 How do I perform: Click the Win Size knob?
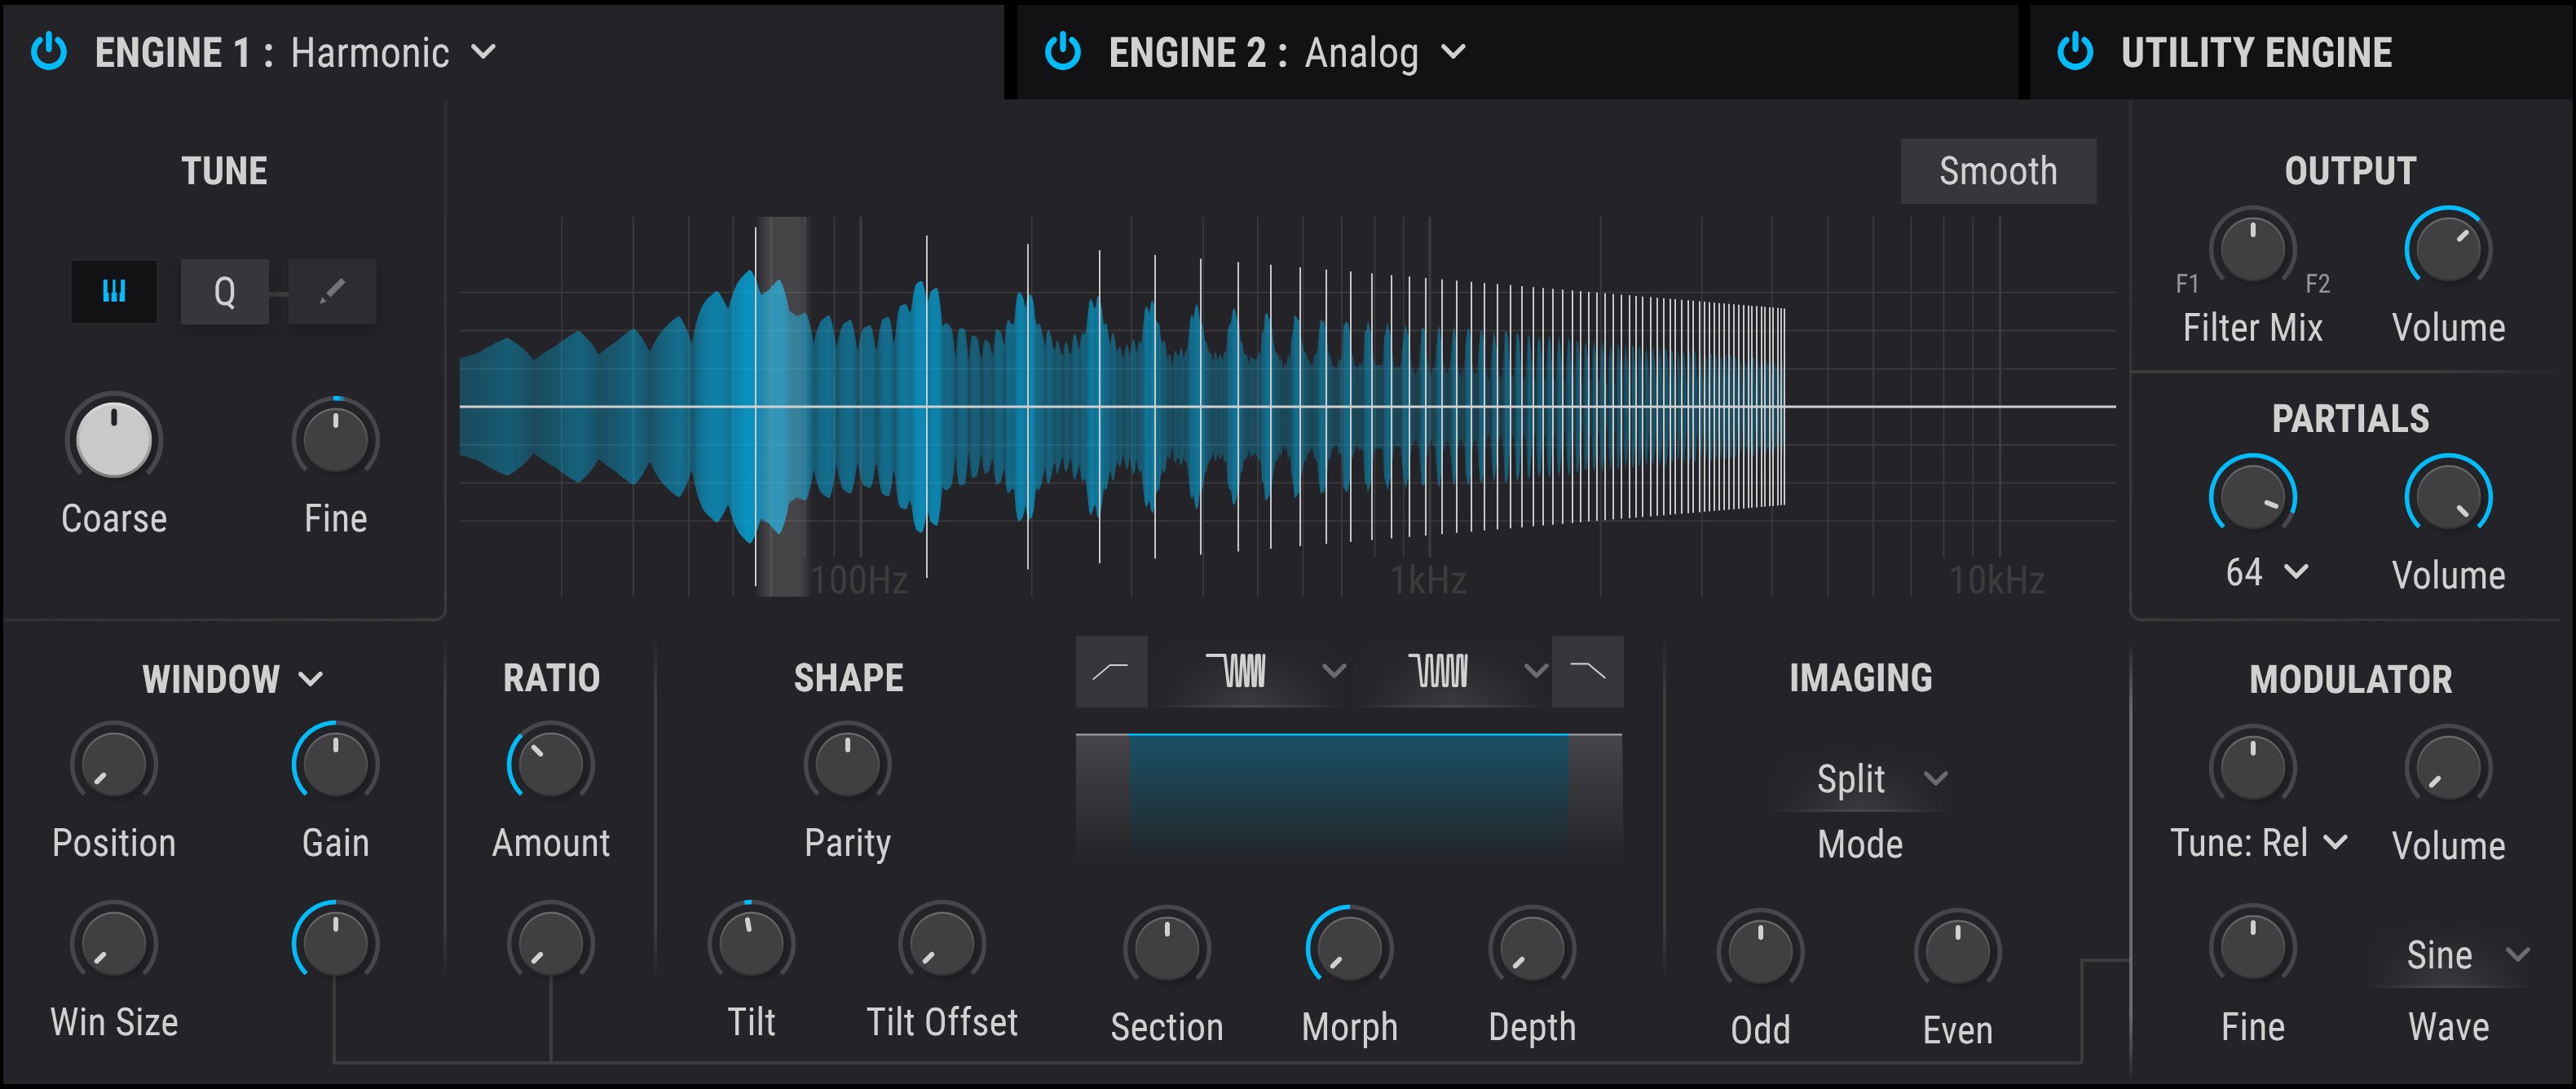[x=114, y=943]
